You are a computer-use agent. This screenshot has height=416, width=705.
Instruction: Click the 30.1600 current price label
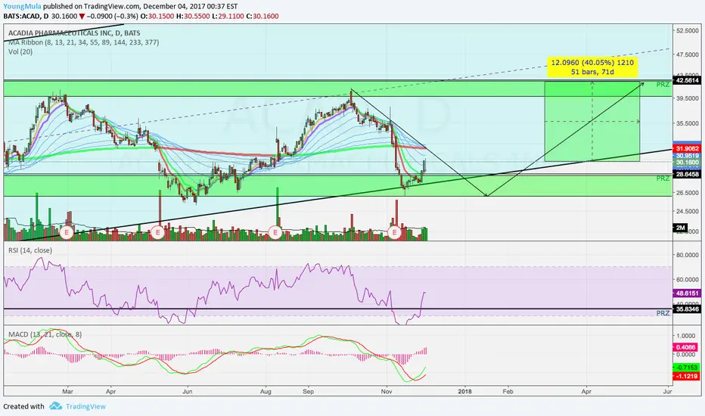click(687, 162)
